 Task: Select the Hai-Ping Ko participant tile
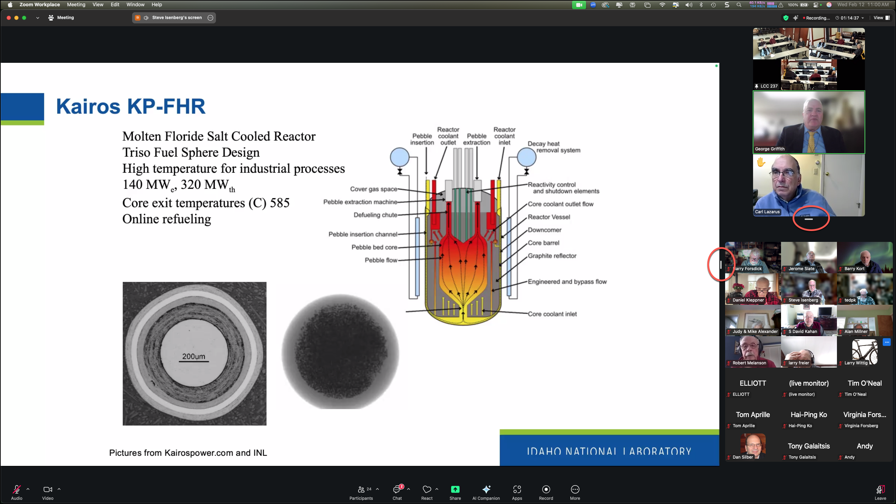809,415
